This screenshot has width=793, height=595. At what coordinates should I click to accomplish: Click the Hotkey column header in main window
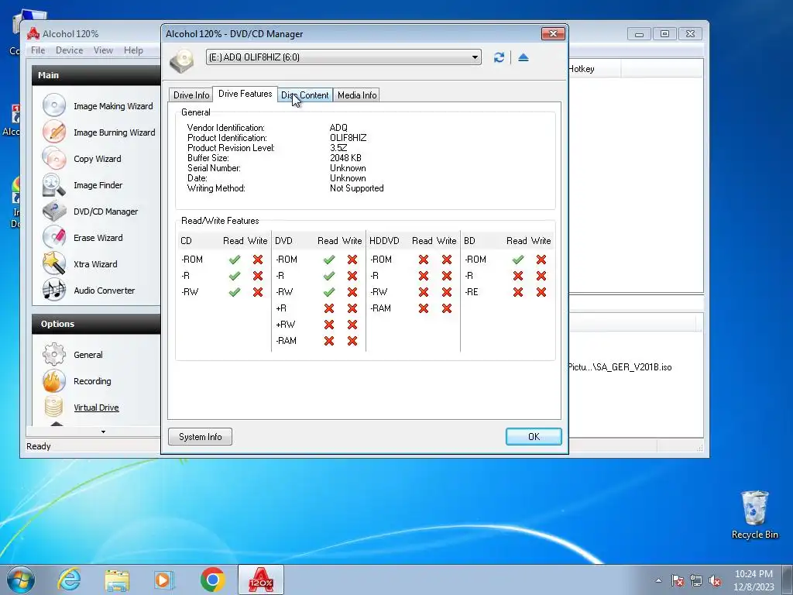coord(594,69)
